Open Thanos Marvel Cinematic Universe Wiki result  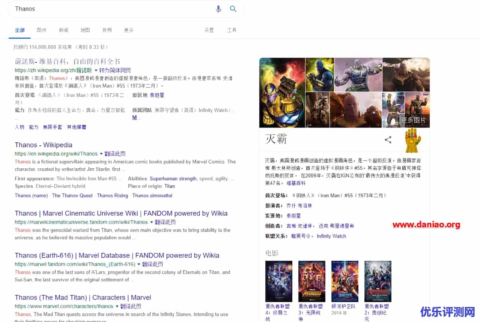coord(121,213)
